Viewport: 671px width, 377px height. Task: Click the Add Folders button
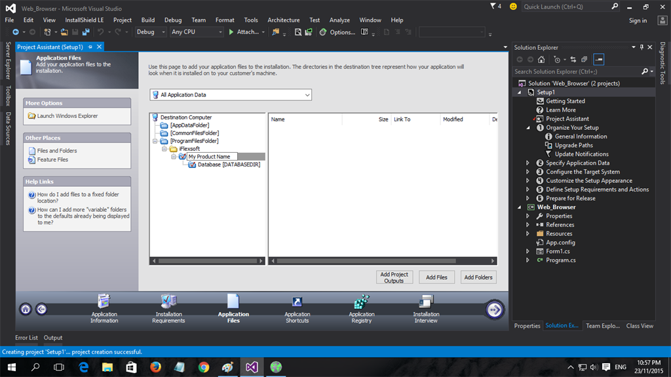click(478, 277)
